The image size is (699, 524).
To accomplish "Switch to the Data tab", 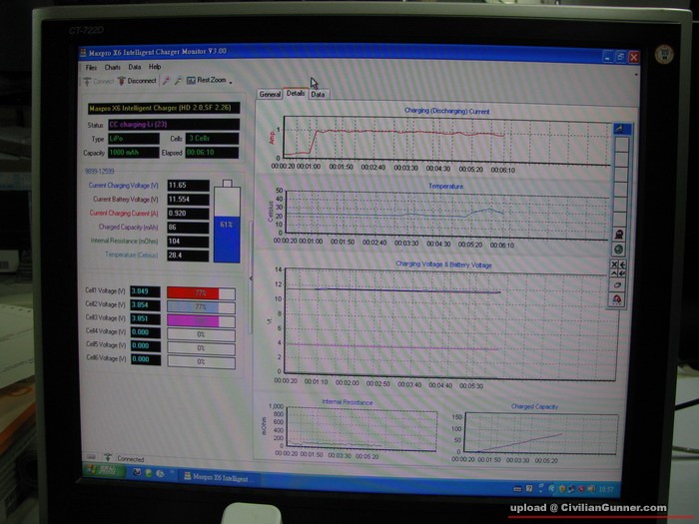I will pos(318,95).
